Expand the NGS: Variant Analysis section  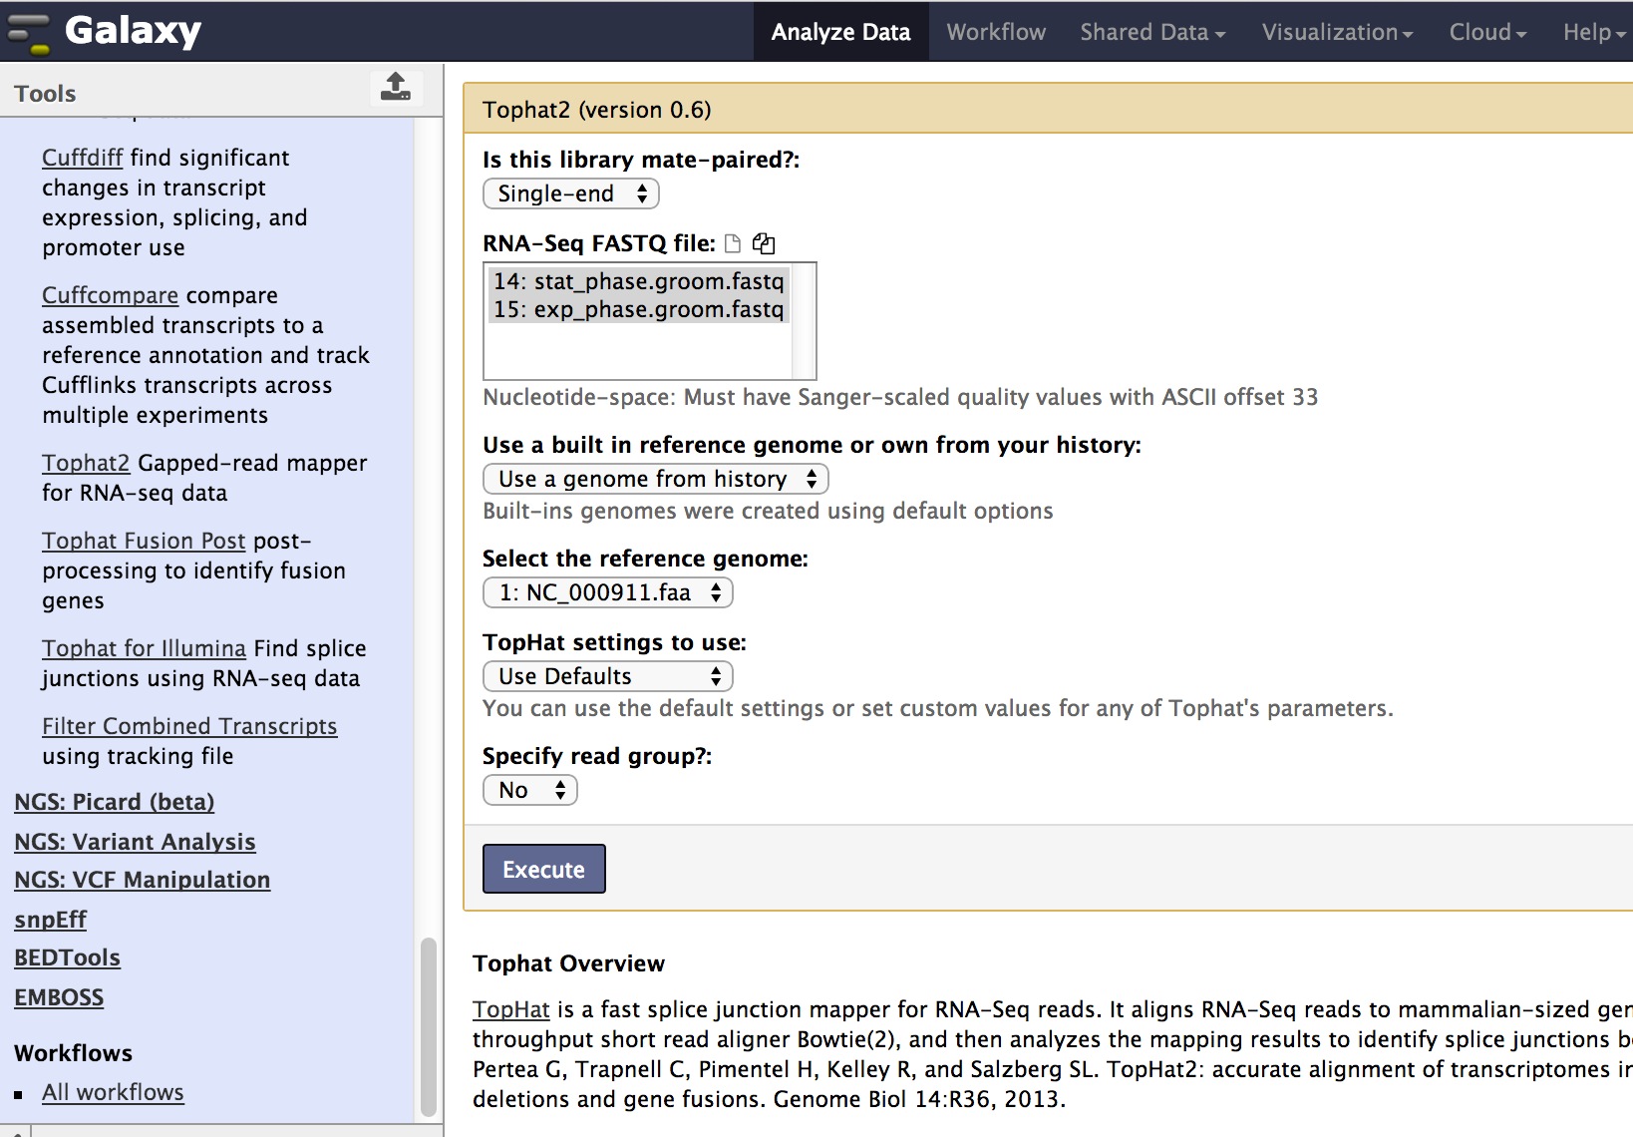(x=135, y=842)
